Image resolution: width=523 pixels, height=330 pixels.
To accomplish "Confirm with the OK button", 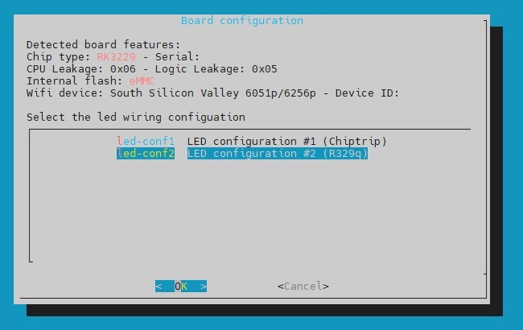I will (x=181, y=287).
